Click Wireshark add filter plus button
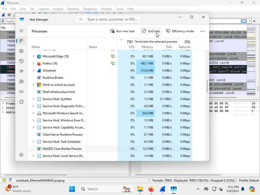Viewport: 260px width, 195px height. pyautogui.click(x=254, y=21)
